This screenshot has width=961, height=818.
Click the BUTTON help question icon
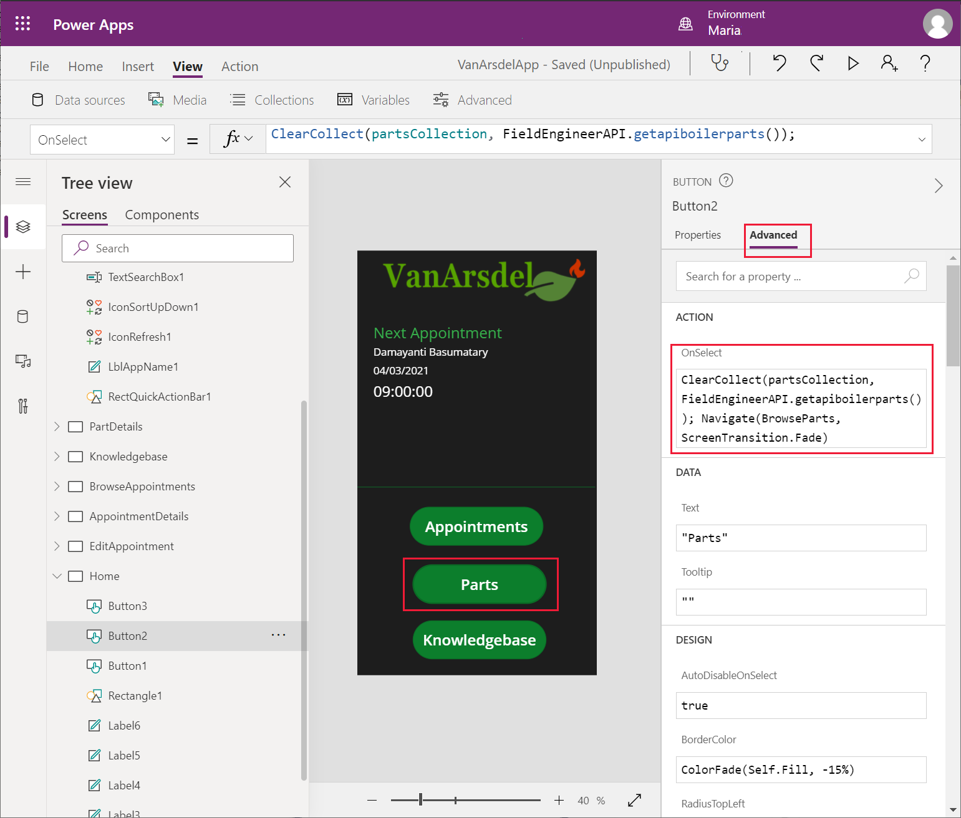click(x=726, y=181)
